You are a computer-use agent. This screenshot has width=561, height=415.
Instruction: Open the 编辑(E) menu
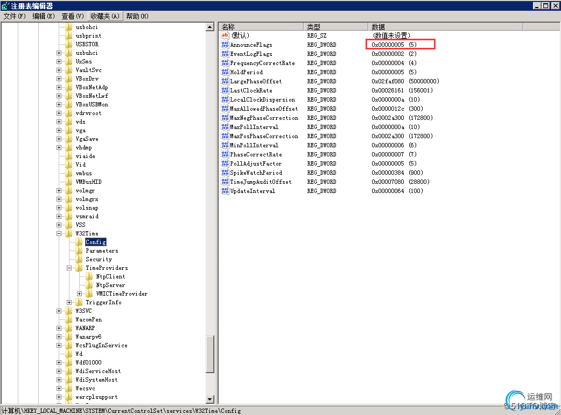[44, 16]
